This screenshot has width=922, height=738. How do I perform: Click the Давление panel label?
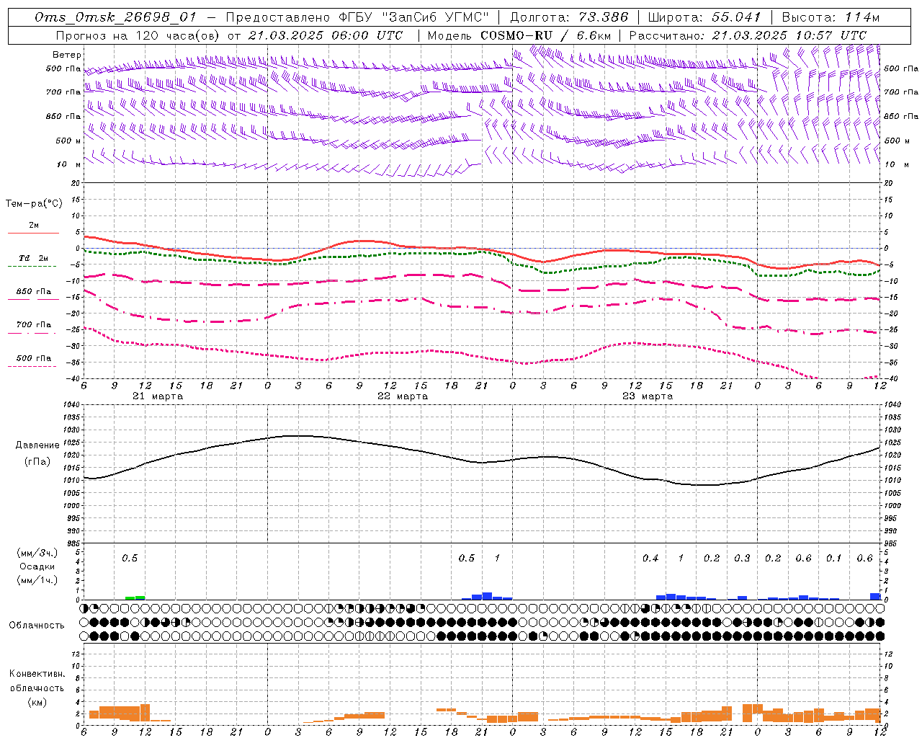pos(37,445)
